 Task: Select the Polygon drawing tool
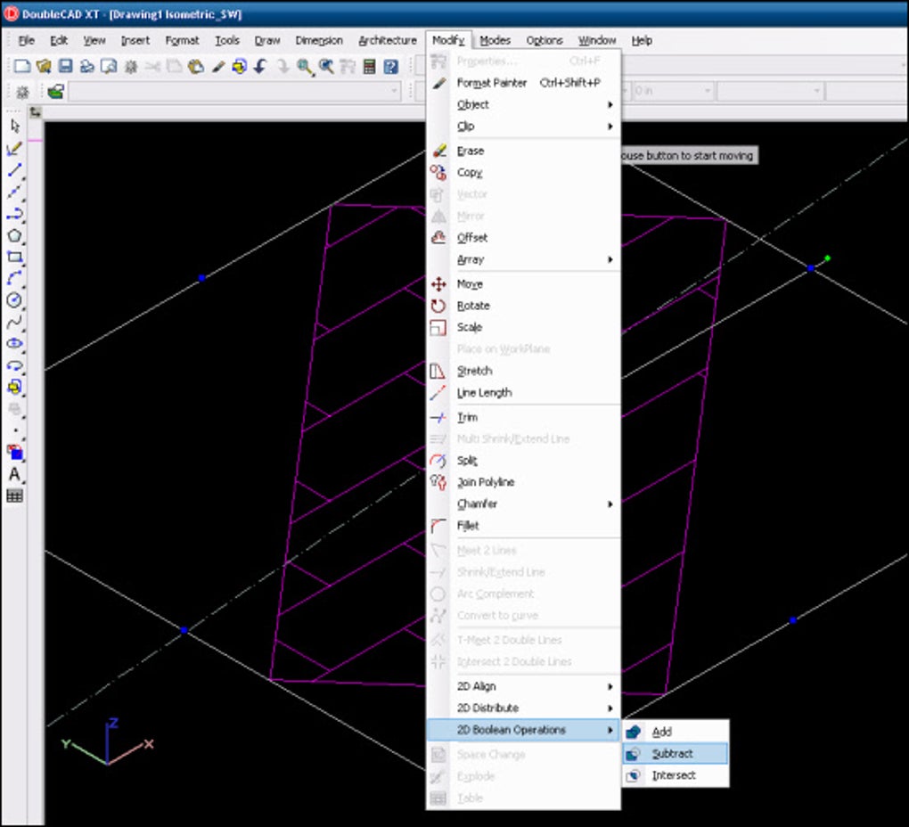(14, 236)
